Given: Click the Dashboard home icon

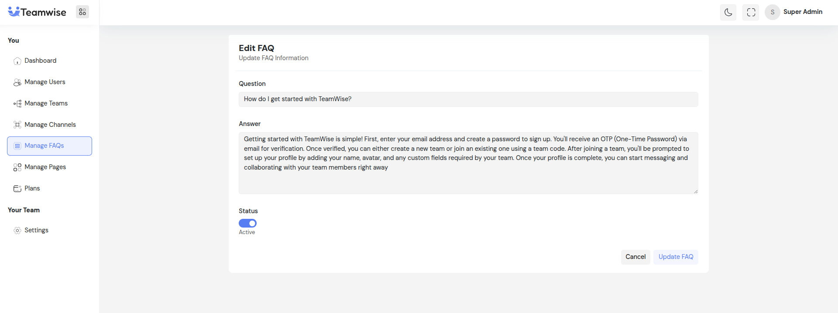Looking at the screenshot, I should click(x=17, y=61).
